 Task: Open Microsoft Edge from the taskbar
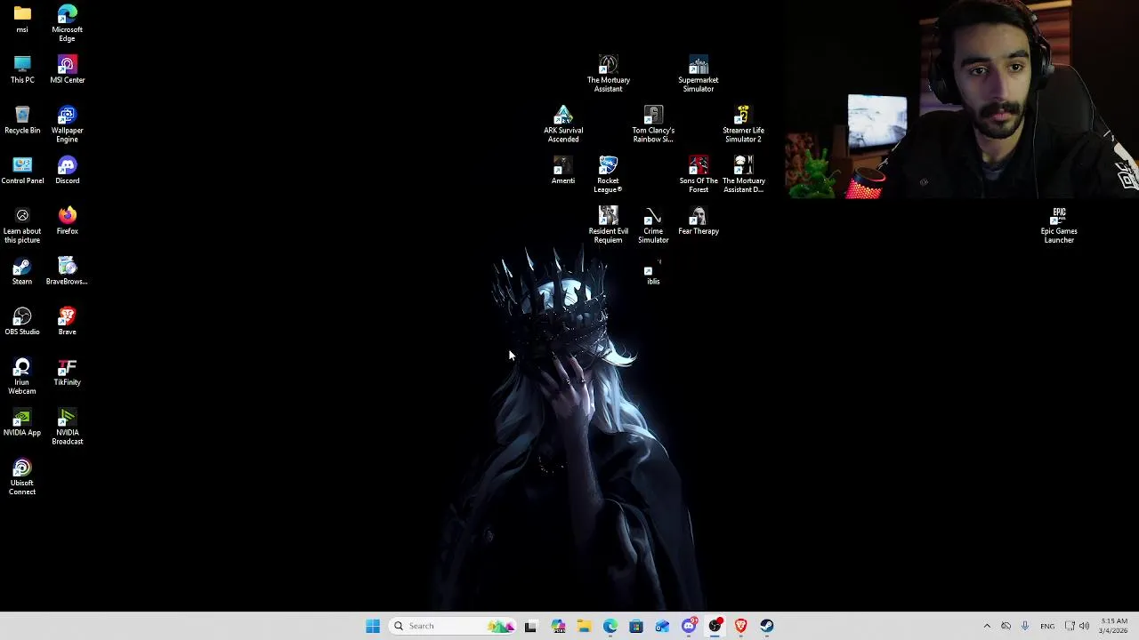click(x=610, y=626)
